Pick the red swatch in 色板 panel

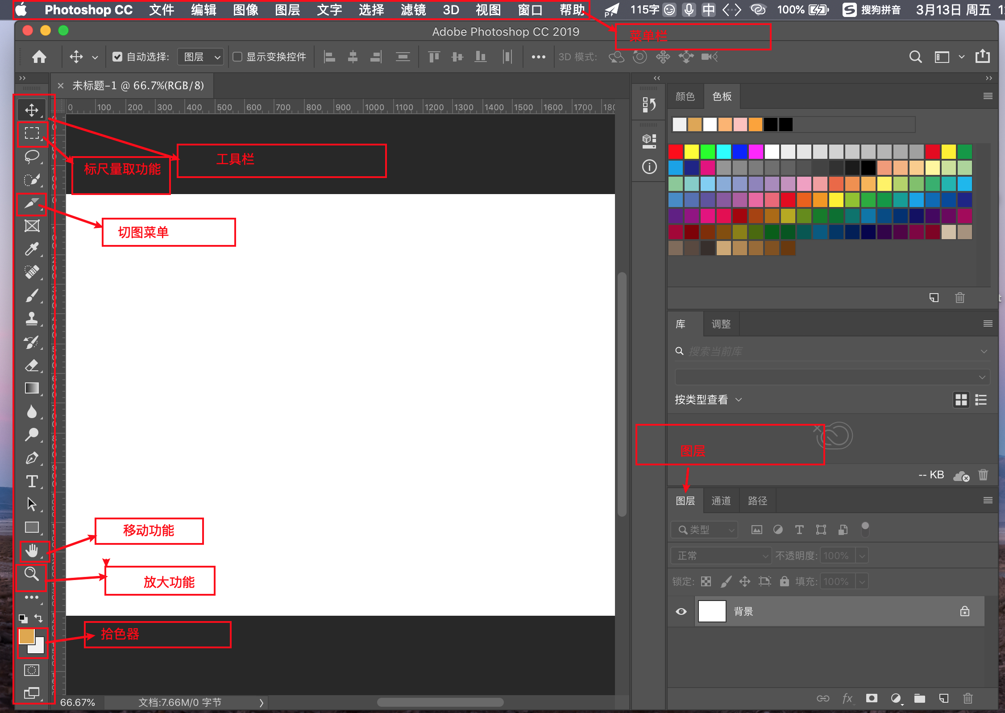point(676,152)
